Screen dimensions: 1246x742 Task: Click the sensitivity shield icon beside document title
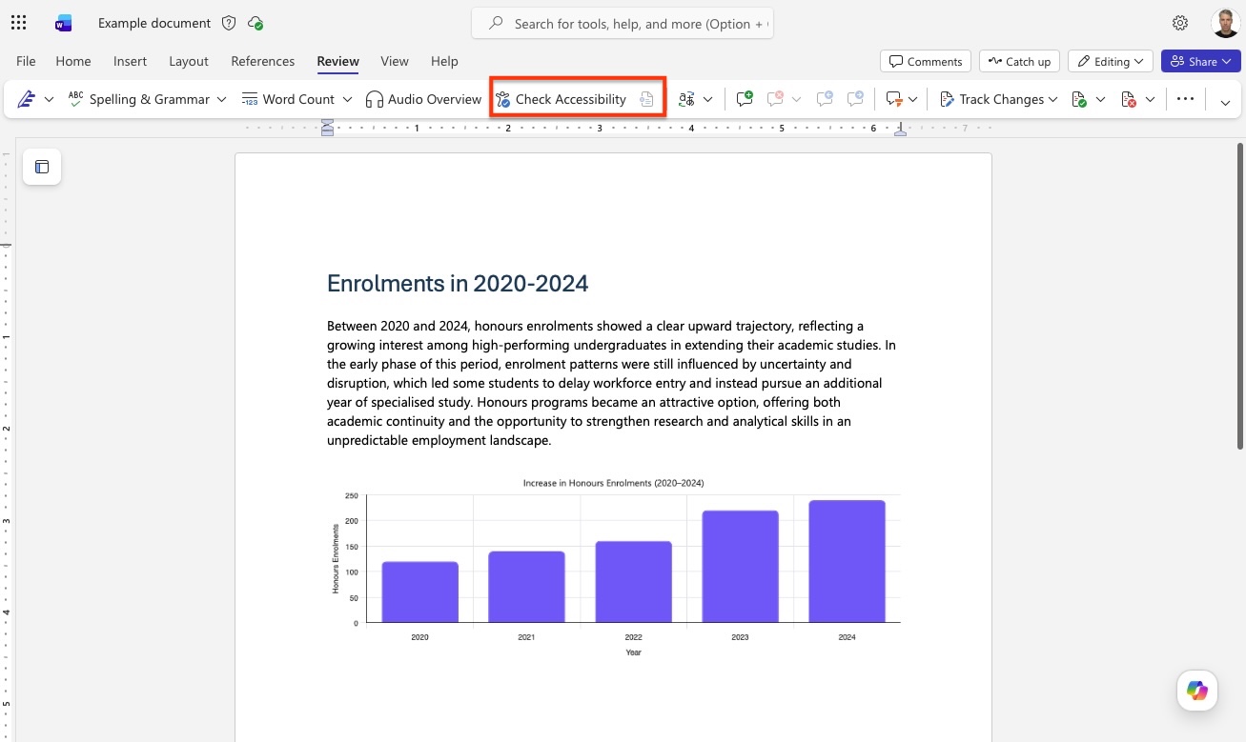coord(229,23)
